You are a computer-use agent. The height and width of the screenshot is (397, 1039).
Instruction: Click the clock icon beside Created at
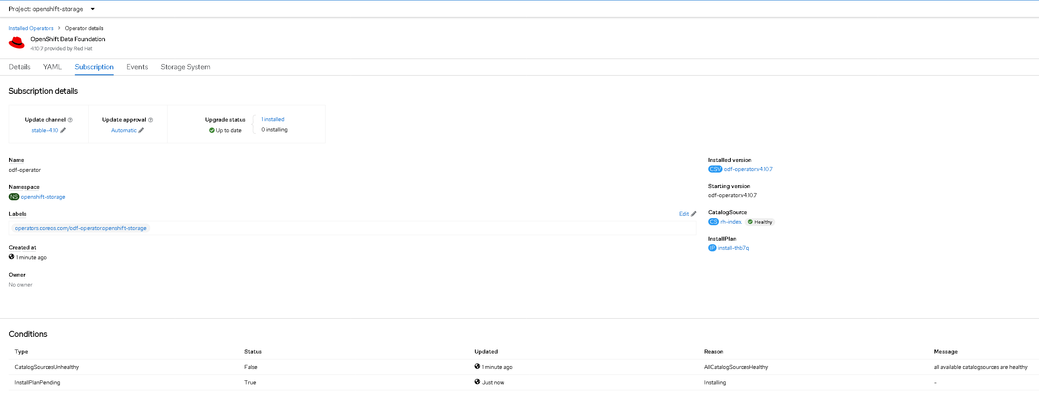pos(11,257)
